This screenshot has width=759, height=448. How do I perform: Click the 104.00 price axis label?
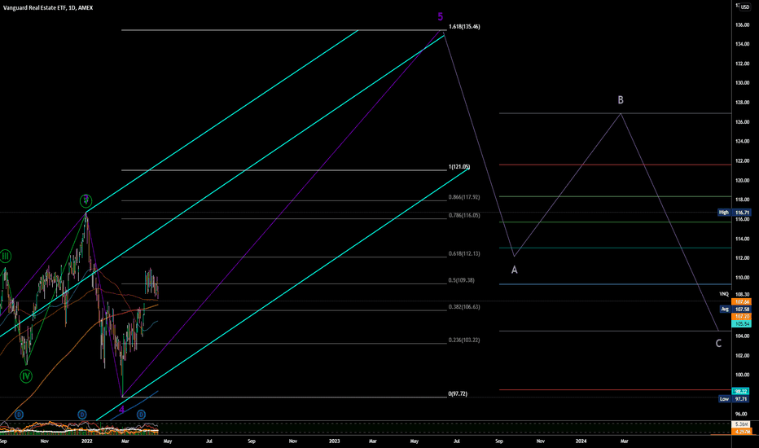[x=742, y=336]
